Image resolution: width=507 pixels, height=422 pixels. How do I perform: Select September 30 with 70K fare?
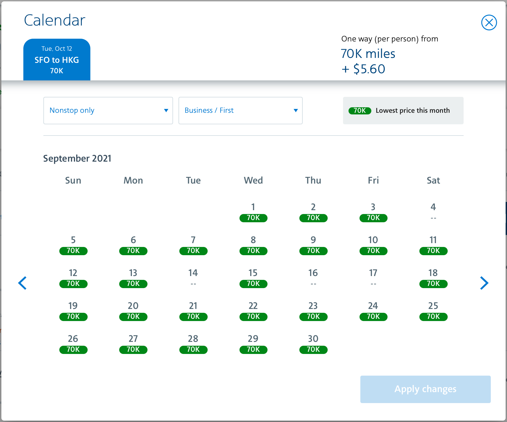point(313,344)
